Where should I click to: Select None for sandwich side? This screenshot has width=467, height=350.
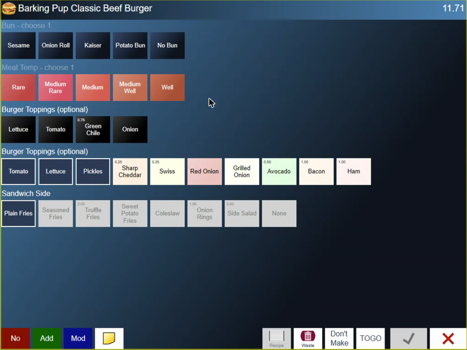coord(279,213)
